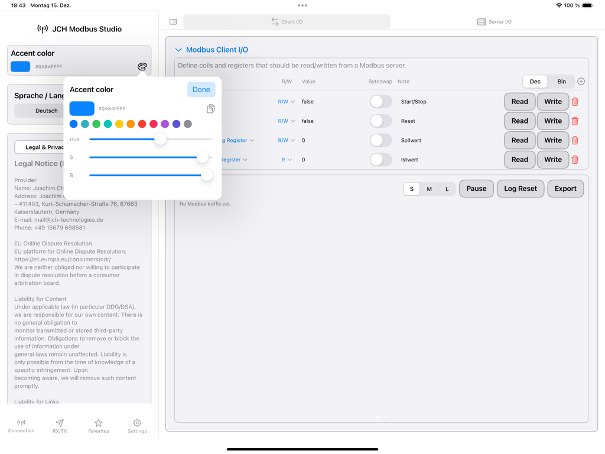Viewport: 605px width, 454px height.
Task: Enable Byteswap for the Sollwert register
Action: click(x=380, y=140)
